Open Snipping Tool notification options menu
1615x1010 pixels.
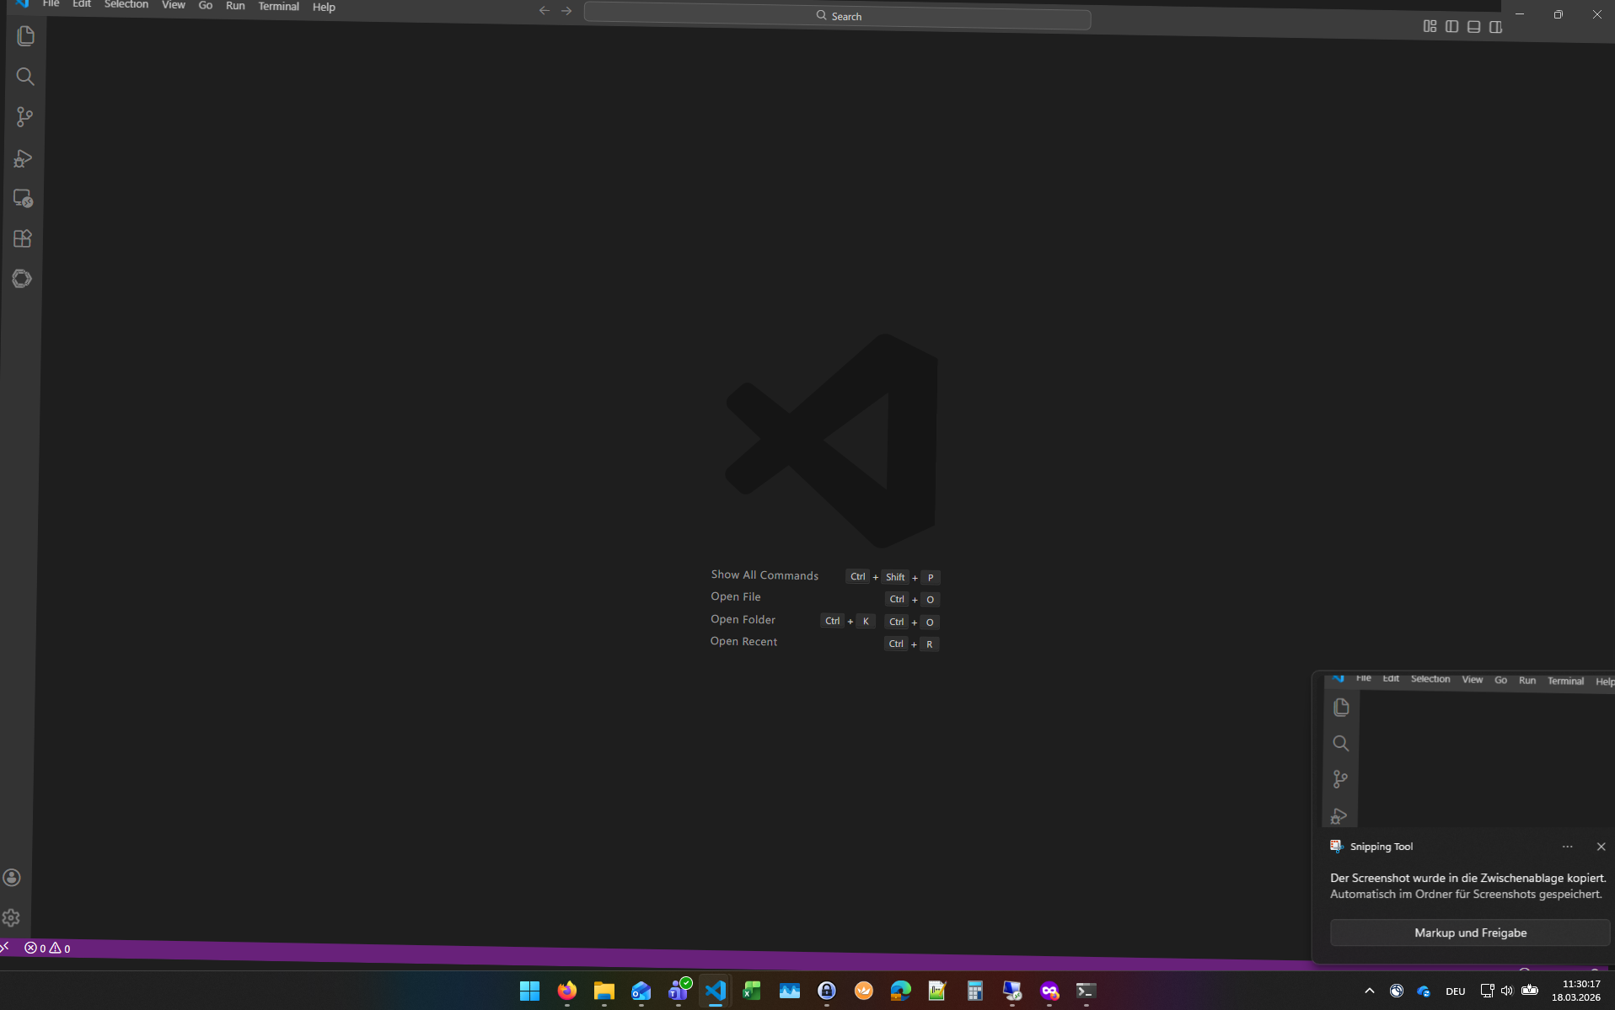tap(1567, 847)
